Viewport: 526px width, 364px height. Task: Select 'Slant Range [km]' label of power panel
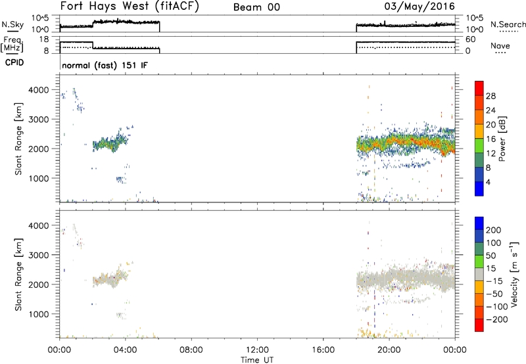(18, 139)
